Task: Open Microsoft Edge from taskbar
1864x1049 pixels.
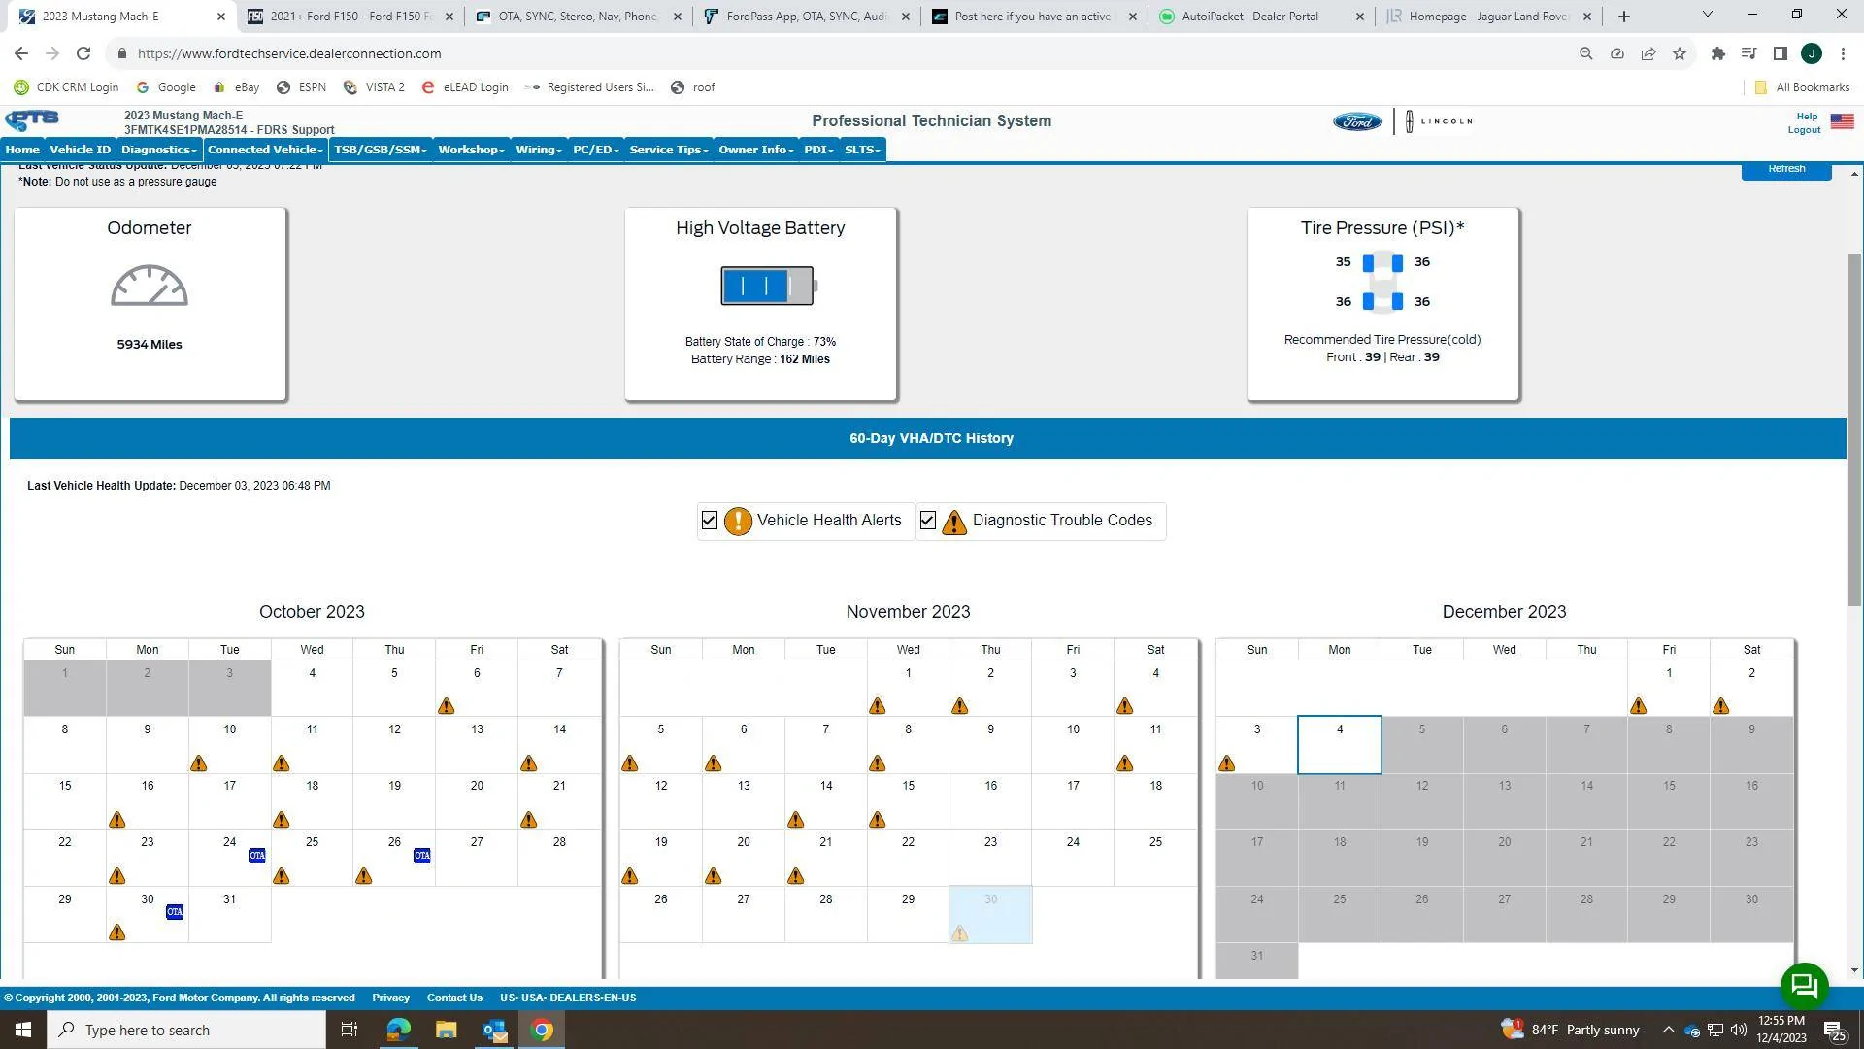Action: tap(398, 1030)
